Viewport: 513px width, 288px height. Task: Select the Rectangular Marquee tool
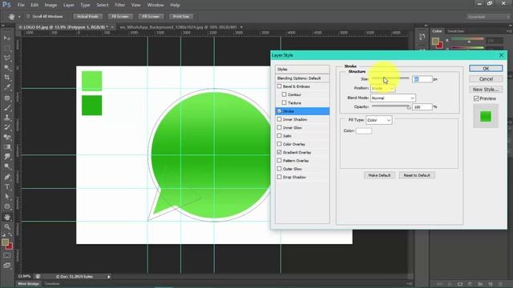[7, 48]
